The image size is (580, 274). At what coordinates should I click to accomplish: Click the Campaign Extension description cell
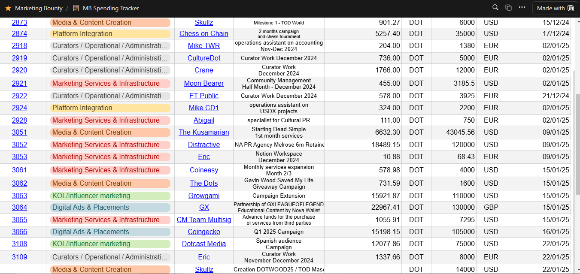click(279, 196)
